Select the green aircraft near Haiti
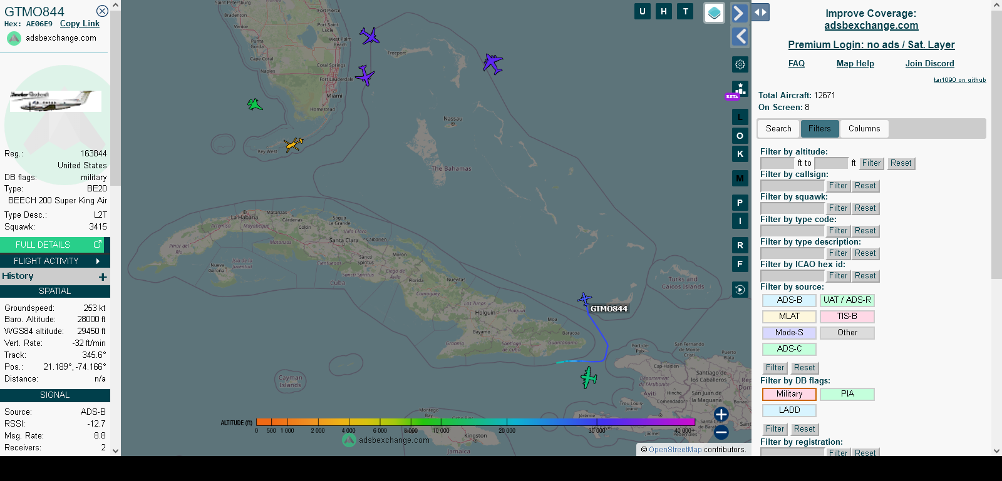This screenshot has width=1002, height=481. click(589, 378)
